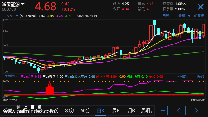Viewport: 208px width, 117px height.
Task: Open 区间统计 range statistics
Action: [x=183, y=76]
